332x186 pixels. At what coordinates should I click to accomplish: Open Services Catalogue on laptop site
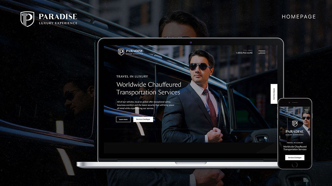tap(143, 119)
